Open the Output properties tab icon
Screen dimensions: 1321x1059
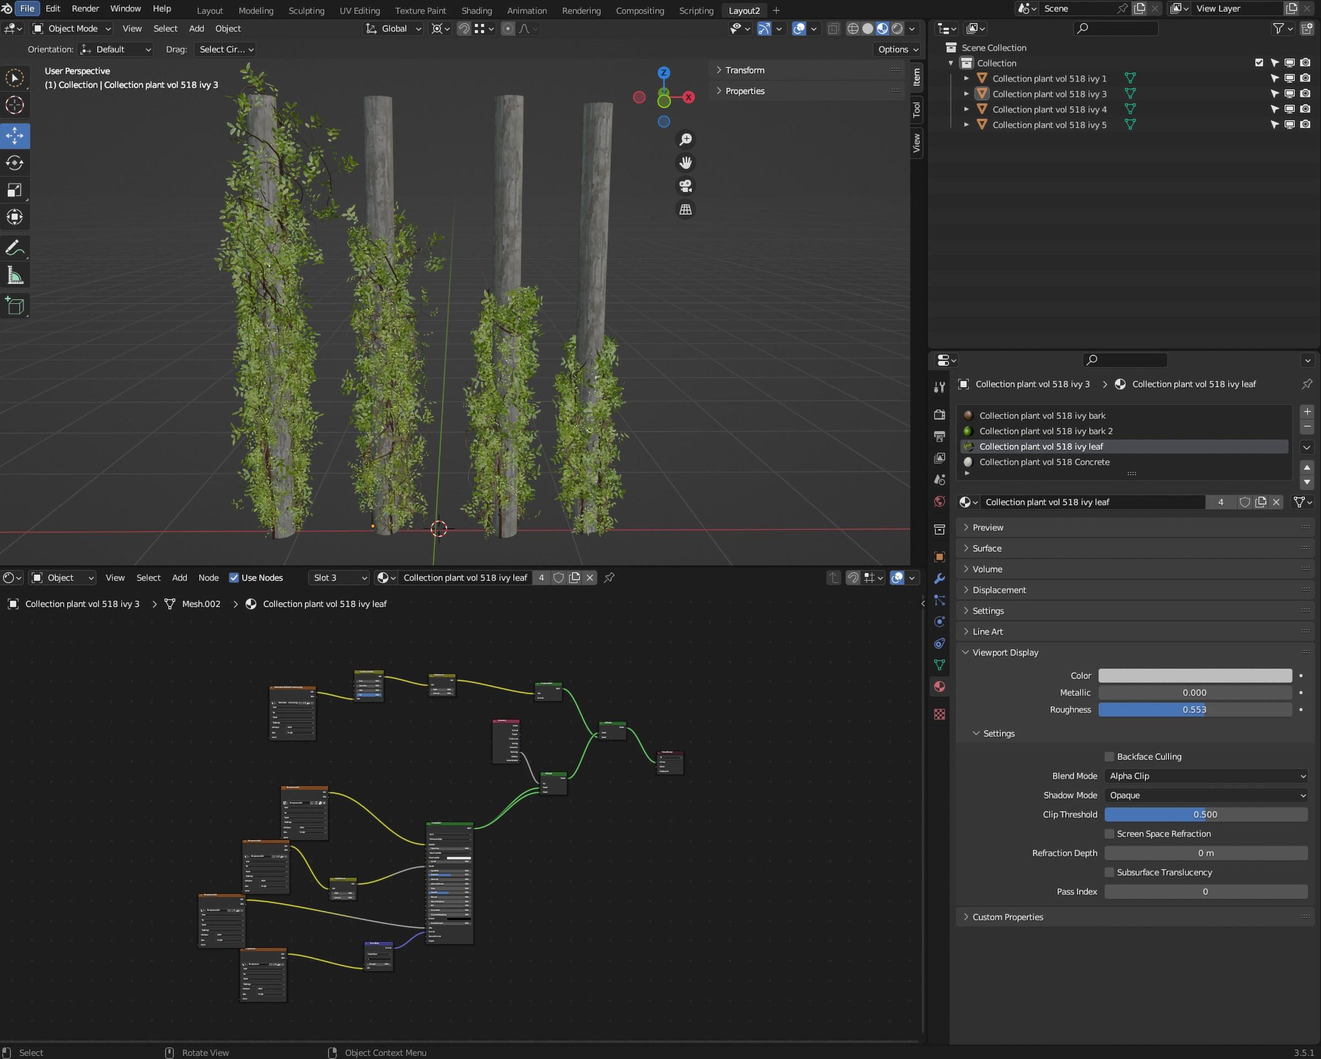940,436
